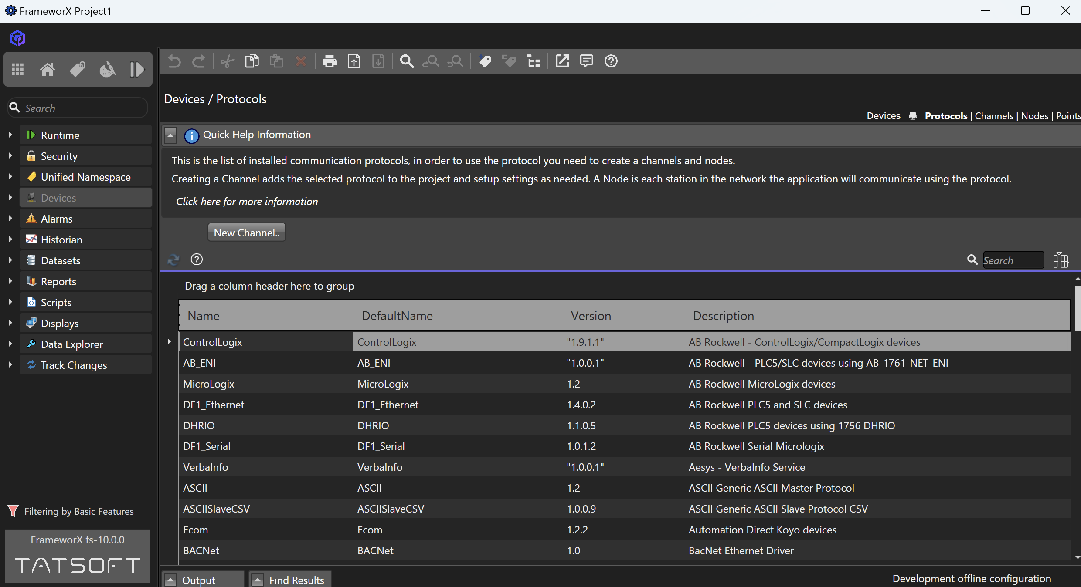Click the New Channel button

coord(247,233)
